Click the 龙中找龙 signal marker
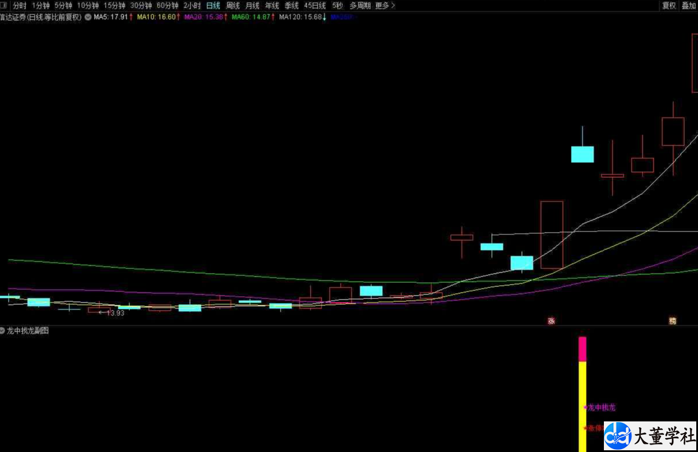 click(x=600, y=408)
